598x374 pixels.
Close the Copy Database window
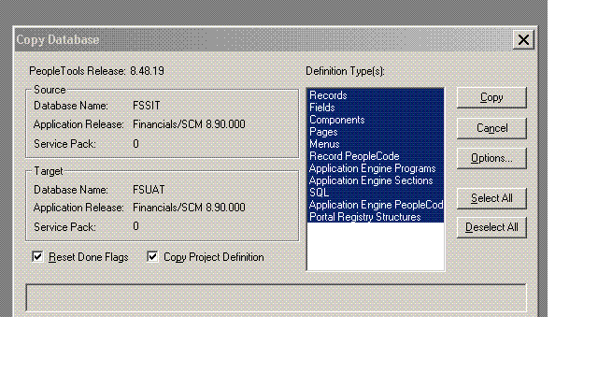(523, 39)
